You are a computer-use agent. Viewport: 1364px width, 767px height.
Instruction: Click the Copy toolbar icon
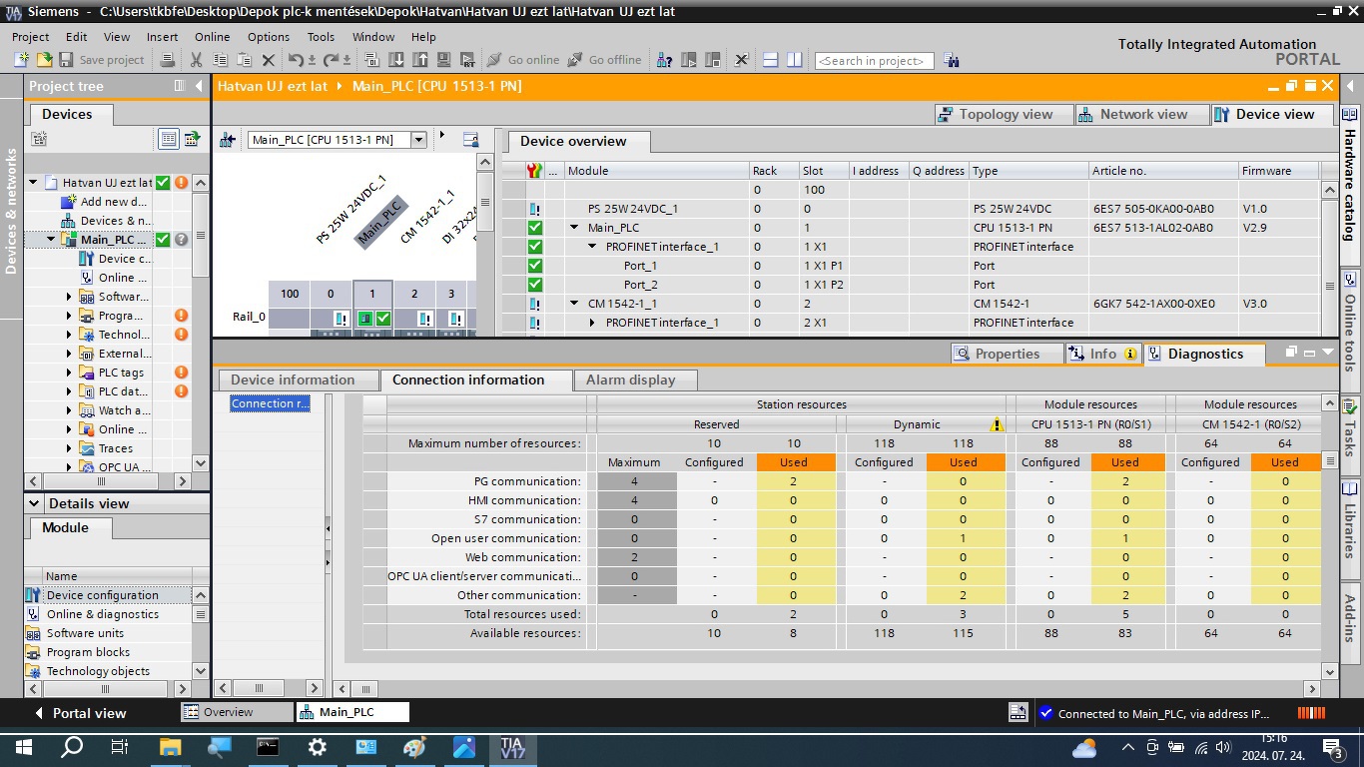click(220, 60)
